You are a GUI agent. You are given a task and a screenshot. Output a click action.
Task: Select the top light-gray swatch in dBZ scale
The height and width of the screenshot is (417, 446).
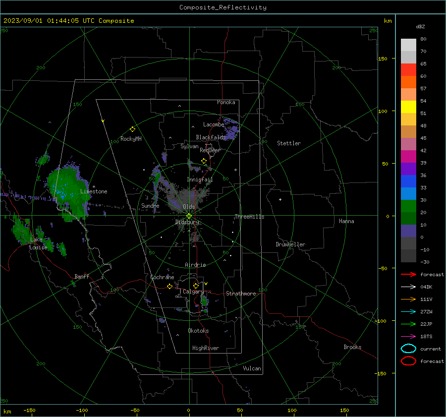point(408,45)
